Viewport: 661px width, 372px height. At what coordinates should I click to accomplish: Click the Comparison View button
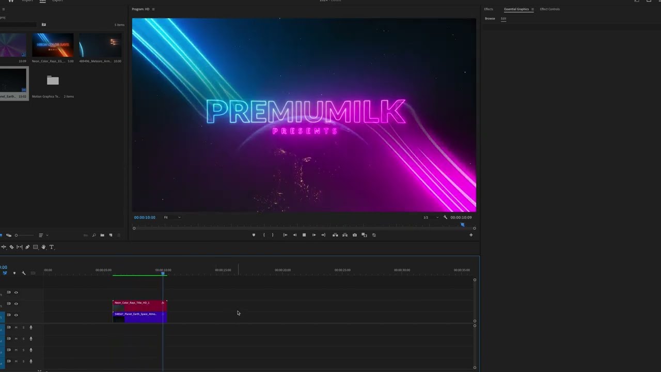tap(364, 235)
